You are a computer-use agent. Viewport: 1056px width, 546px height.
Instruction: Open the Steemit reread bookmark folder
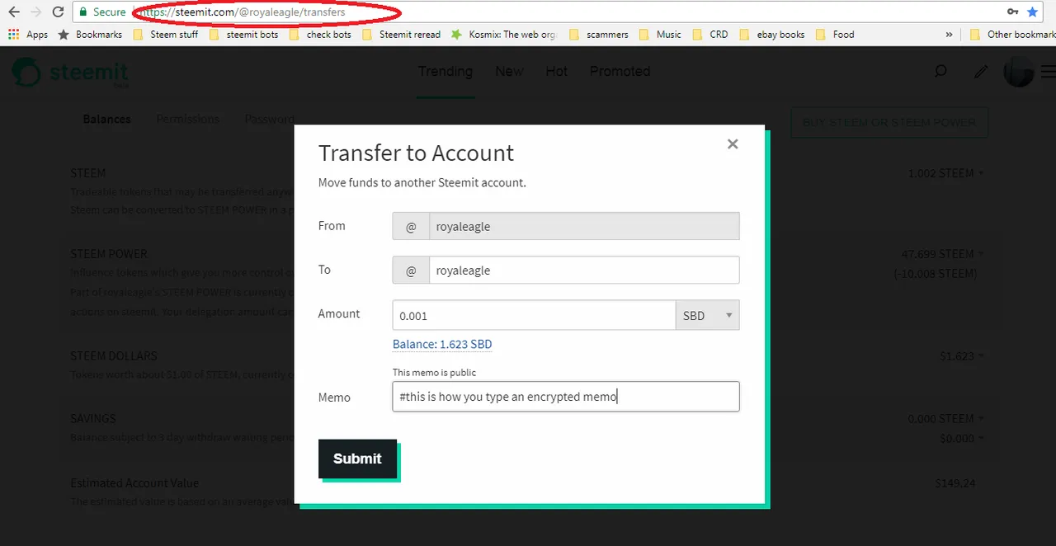401,35
